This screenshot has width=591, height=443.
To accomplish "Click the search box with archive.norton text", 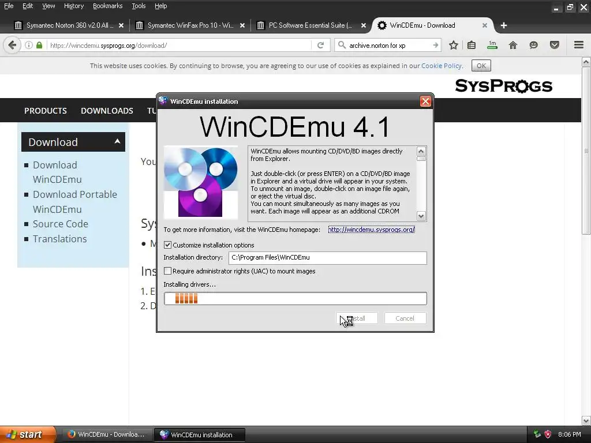I will (x=388, y=45).
